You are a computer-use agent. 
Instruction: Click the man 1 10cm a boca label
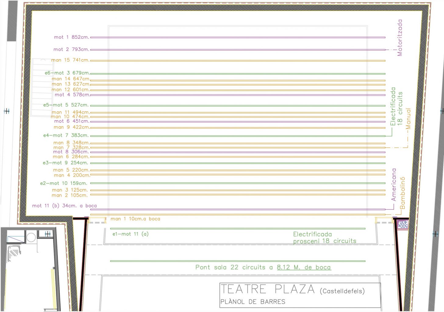[x=136, y=219]
